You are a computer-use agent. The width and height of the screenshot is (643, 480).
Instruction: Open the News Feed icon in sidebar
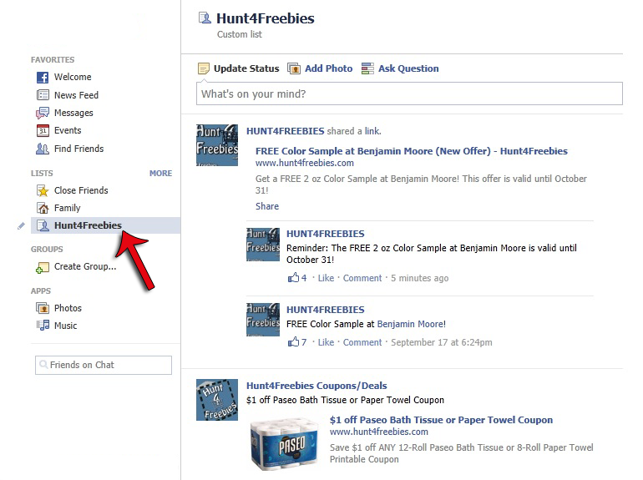(x=43, y=95)
